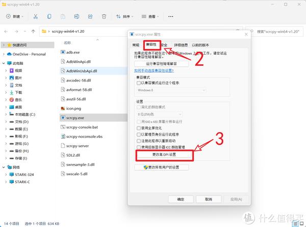Switch to the Security tab

[165, 45]
